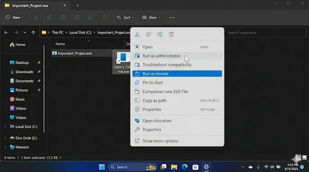Open Desktop in the sidebar

point(19,63)
